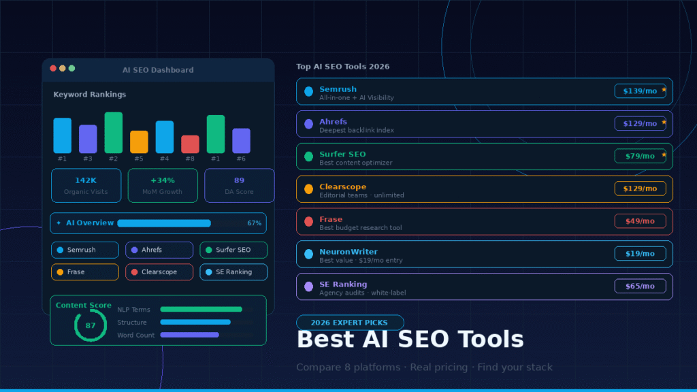Click the Semrush tool name link
Viewport: 697px width, 392px height.
coord(338,89)
